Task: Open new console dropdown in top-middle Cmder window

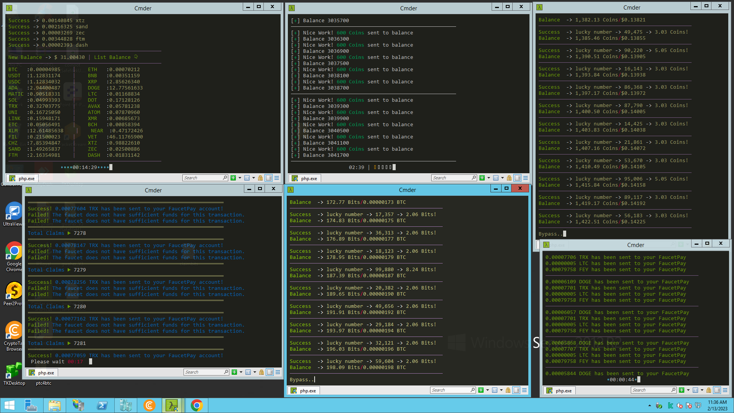Action: pyautogui.click(x=489, y=178)
